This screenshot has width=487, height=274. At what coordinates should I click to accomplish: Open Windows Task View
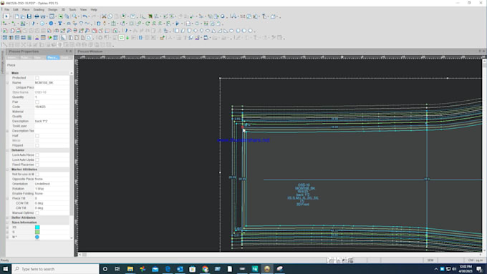pyautogui.click(x=117, y=269)
